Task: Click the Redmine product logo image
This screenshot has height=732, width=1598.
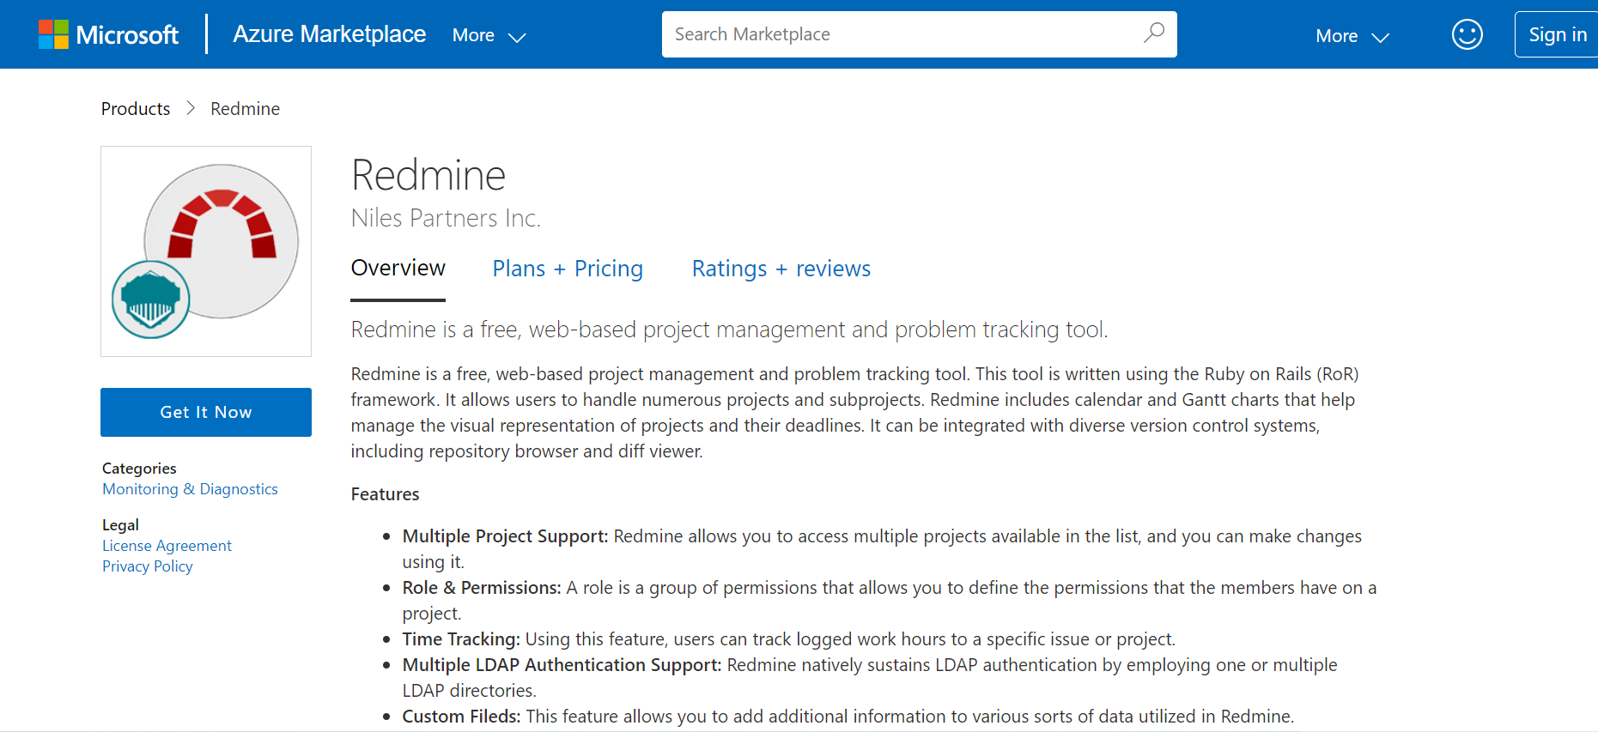Action: [206, 251]
